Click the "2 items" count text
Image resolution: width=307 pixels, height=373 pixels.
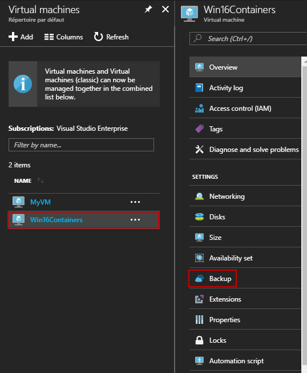coord(19,165)
